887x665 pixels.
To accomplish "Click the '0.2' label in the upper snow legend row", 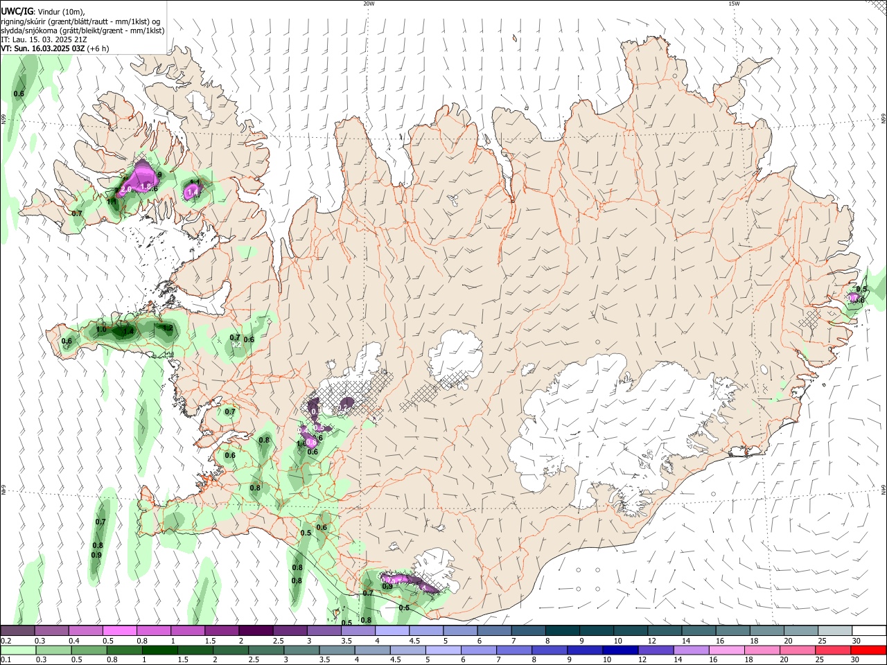I will [6, 641].
